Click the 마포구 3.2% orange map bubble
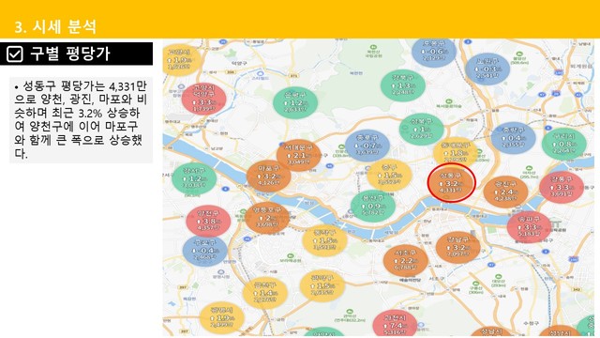This screenshot has width=600, height=338. tap(269, 176)
